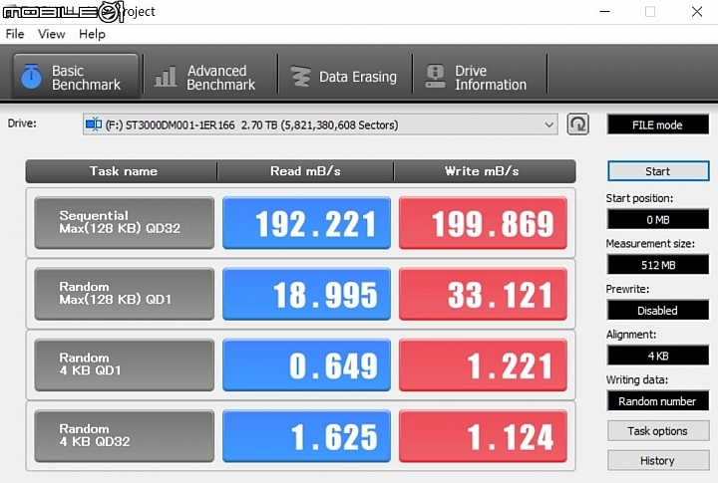The image size is (718, 483).
Task: Click the Write mB/s column header
Action: click(485, 171)
